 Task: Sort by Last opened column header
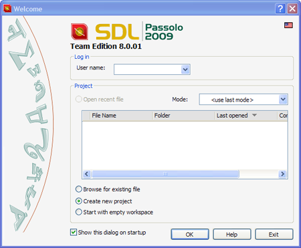click(x=246, y=116)
